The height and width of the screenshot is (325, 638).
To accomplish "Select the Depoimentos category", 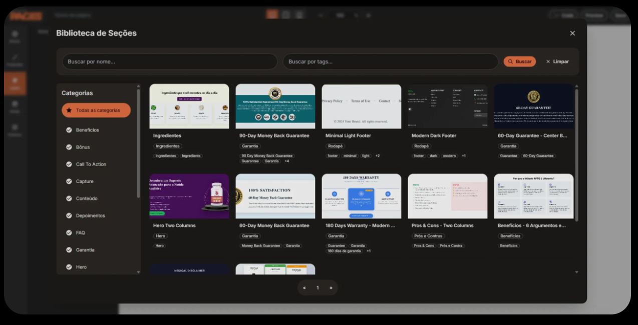I will (x=90, y=215).
